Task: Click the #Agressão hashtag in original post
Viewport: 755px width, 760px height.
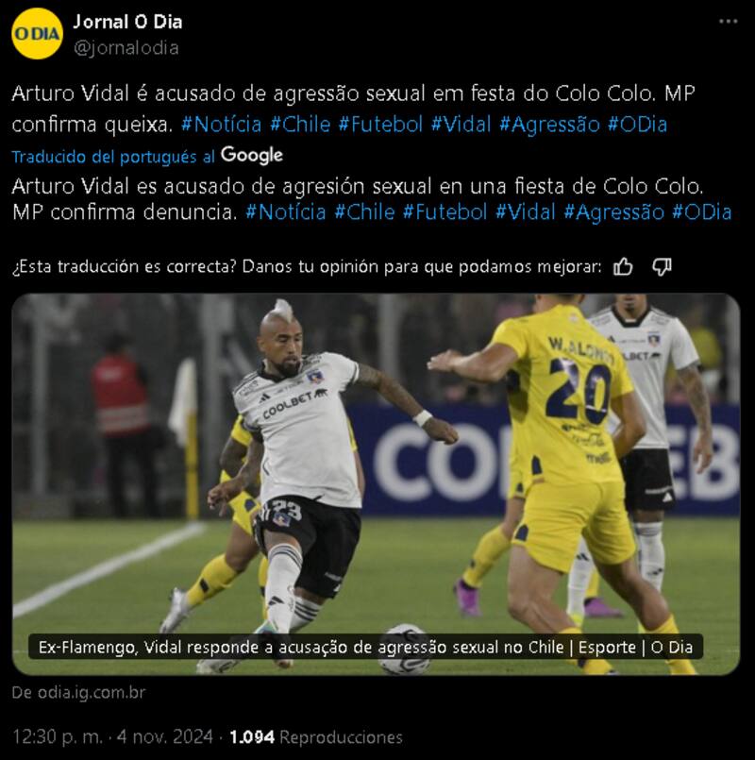Action: (549, 125)
